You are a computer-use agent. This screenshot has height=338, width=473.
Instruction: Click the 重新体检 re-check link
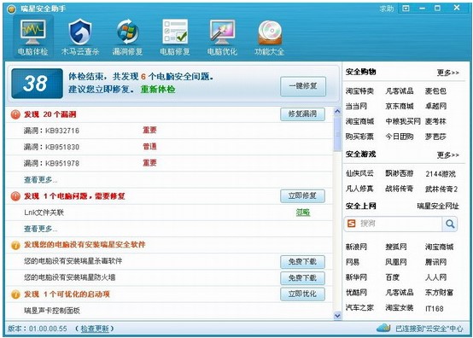click(x=158, y=90)
